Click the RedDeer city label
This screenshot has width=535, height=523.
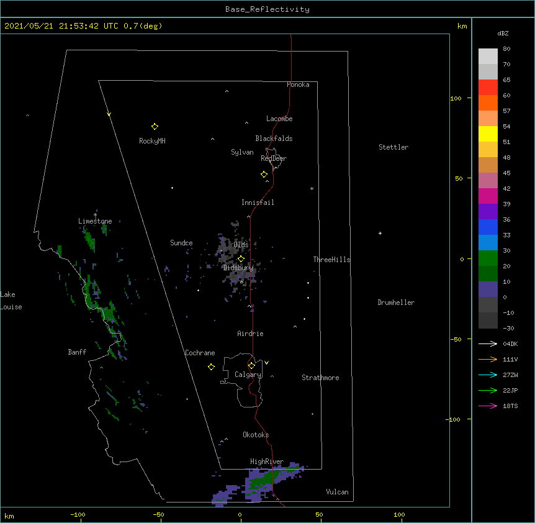coord(274,158)
